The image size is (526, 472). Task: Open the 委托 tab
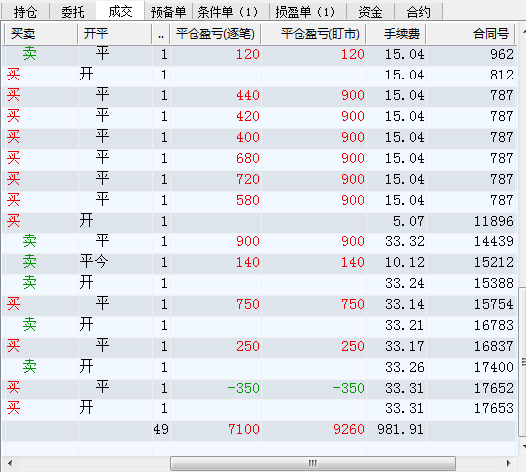(x=72, y=12)
